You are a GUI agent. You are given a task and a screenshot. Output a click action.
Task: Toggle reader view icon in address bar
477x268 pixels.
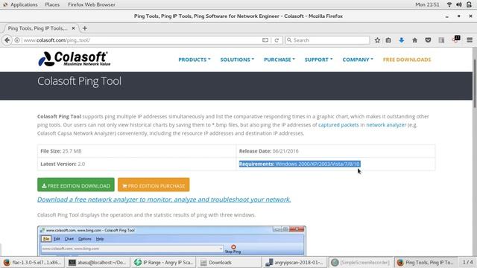pyautogui.click(x=265, y=40)
